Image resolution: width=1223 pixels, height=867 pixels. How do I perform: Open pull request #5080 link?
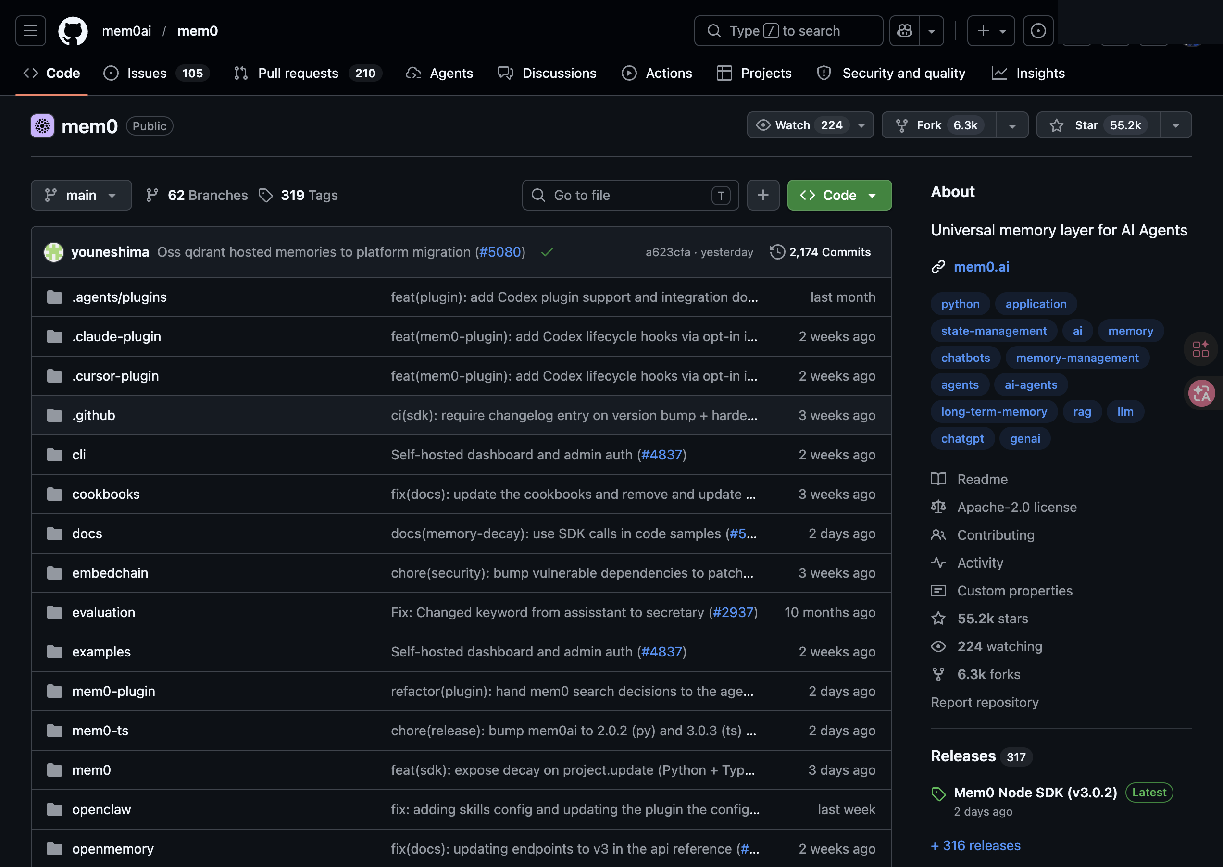(x=500, y=252)
